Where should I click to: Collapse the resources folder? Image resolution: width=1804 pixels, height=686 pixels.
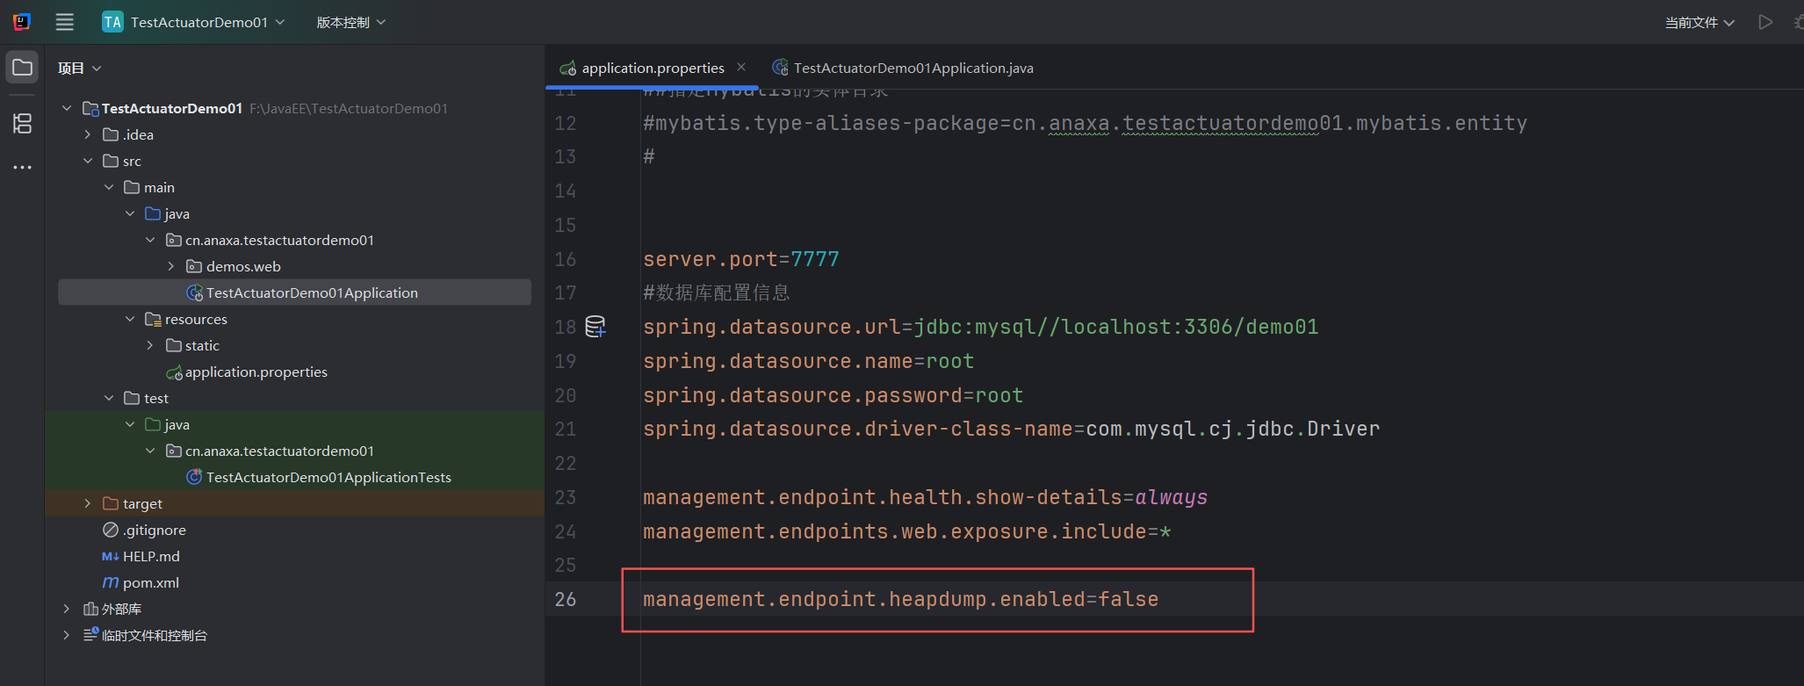130,319
